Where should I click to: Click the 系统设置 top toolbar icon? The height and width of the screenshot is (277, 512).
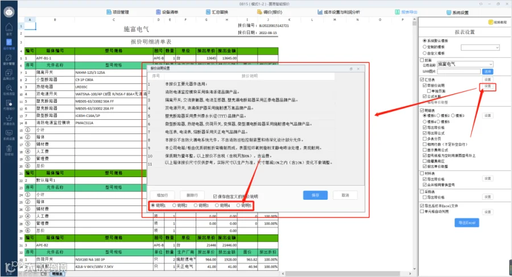449,12
